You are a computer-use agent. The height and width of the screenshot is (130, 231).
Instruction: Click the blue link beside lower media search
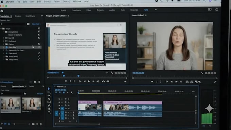click(x=40, y=94)
